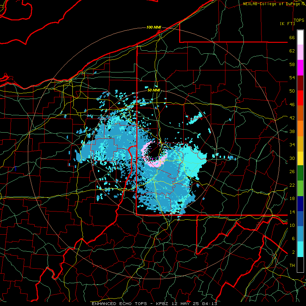
Task: Click the "50 NMI" range ring label
Action: (x=154, y=90)
